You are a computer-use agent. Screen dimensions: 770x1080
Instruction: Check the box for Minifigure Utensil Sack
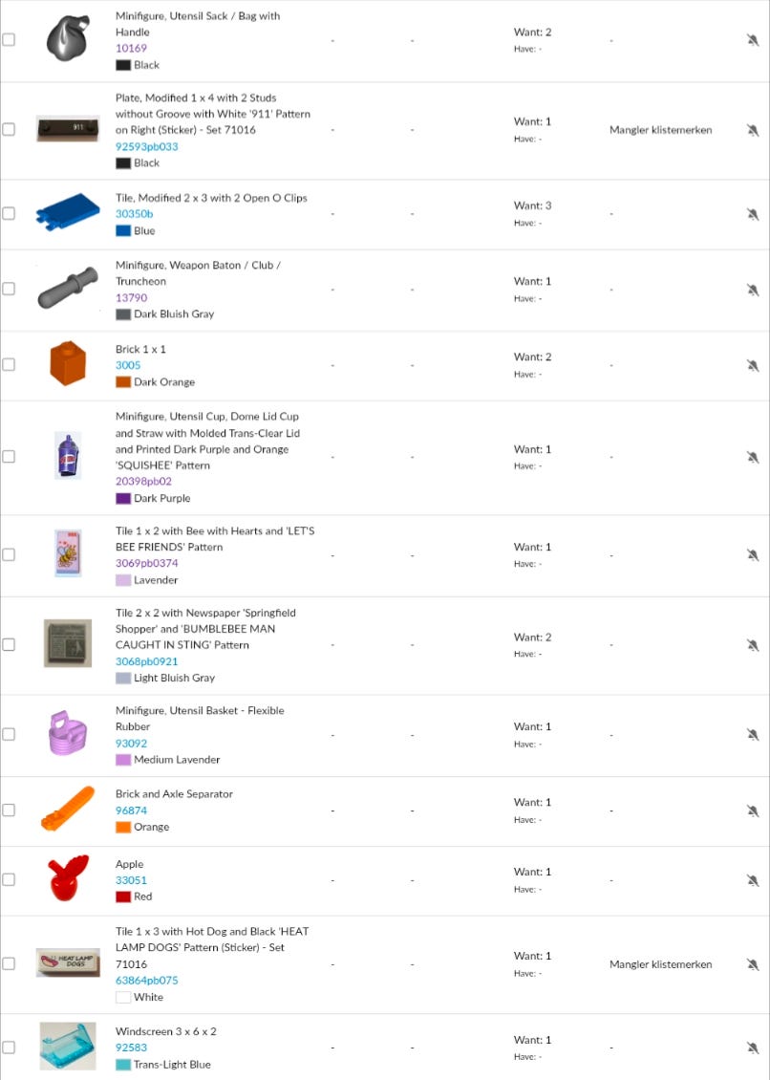point(9,40)
